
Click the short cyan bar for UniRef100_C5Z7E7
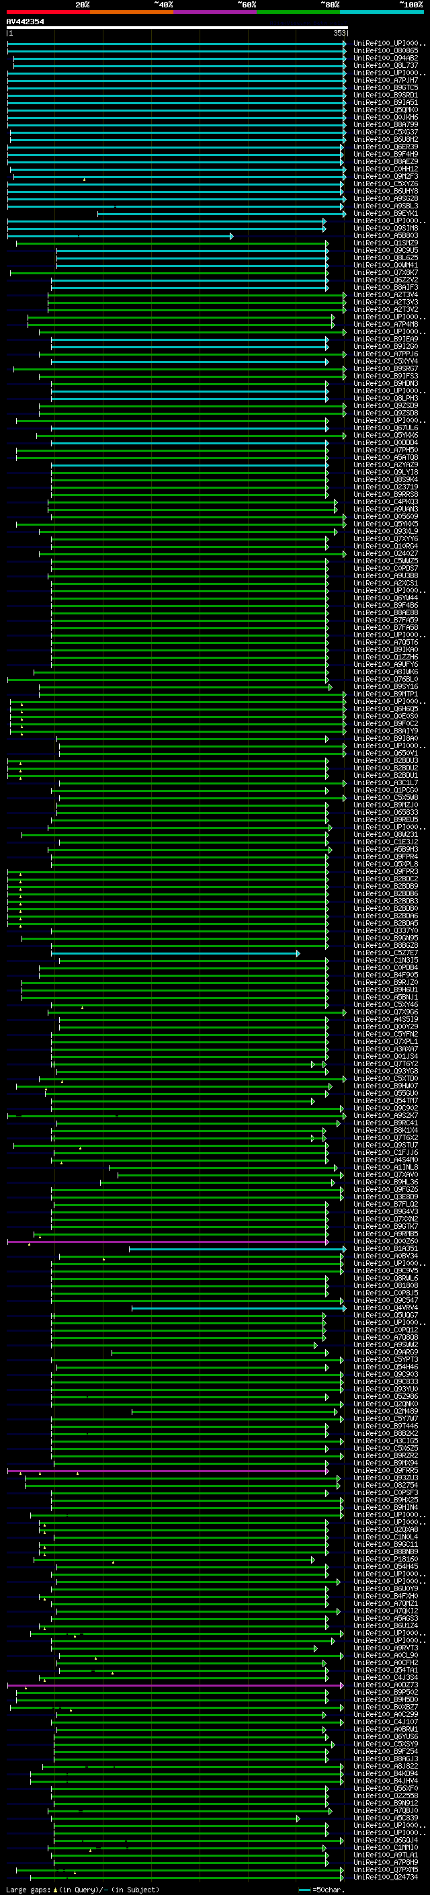tap(175, 953)
